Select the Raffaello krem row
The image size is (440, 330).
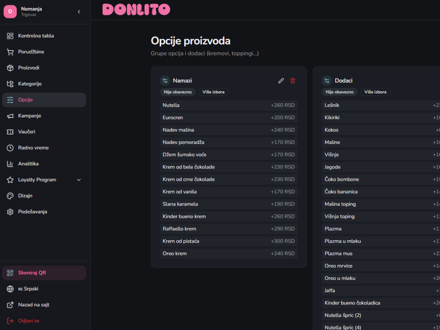click(229, 229)
